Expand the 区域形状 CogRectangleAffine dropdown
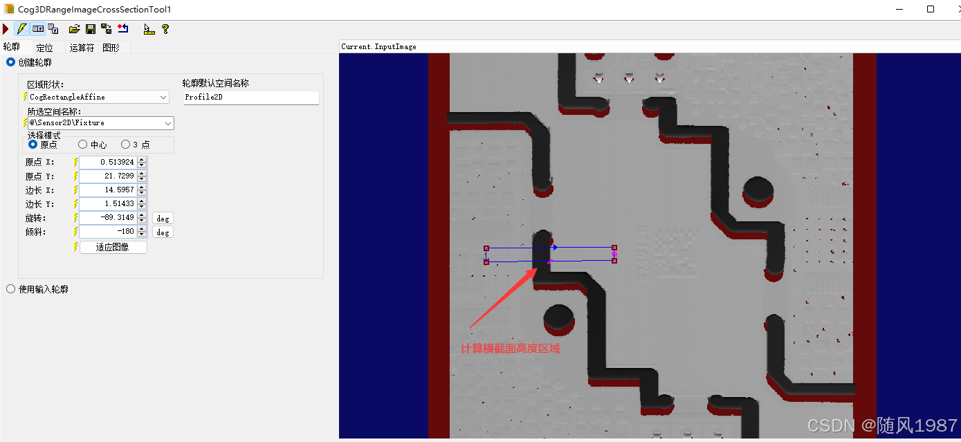961x442 pixels. [163, 98]
